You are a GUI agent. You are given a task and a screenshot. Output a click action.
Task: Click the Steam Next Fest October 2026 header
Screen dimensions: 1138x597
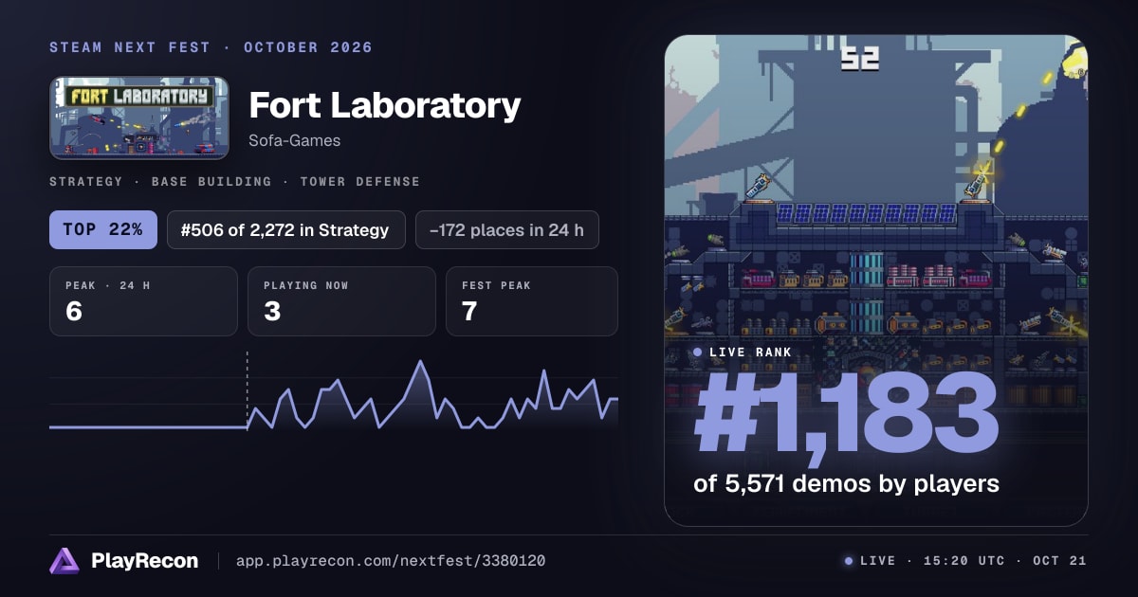[x=211, y=47]
